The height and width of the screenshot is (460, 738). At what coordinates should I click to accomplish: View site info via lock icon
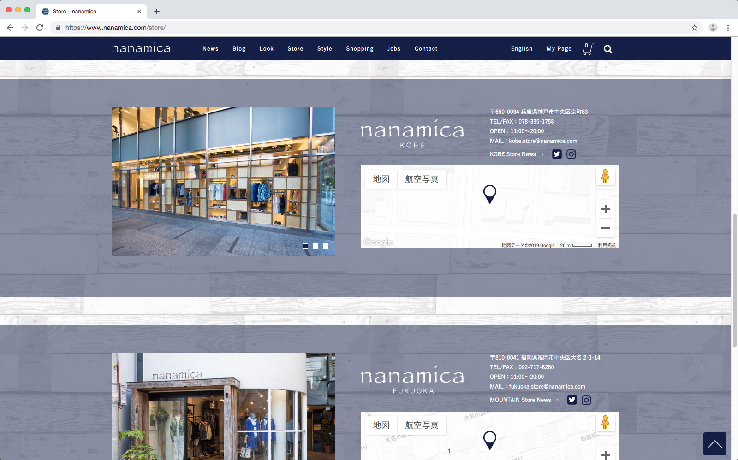pyautogui.click(x=58, y=28)
